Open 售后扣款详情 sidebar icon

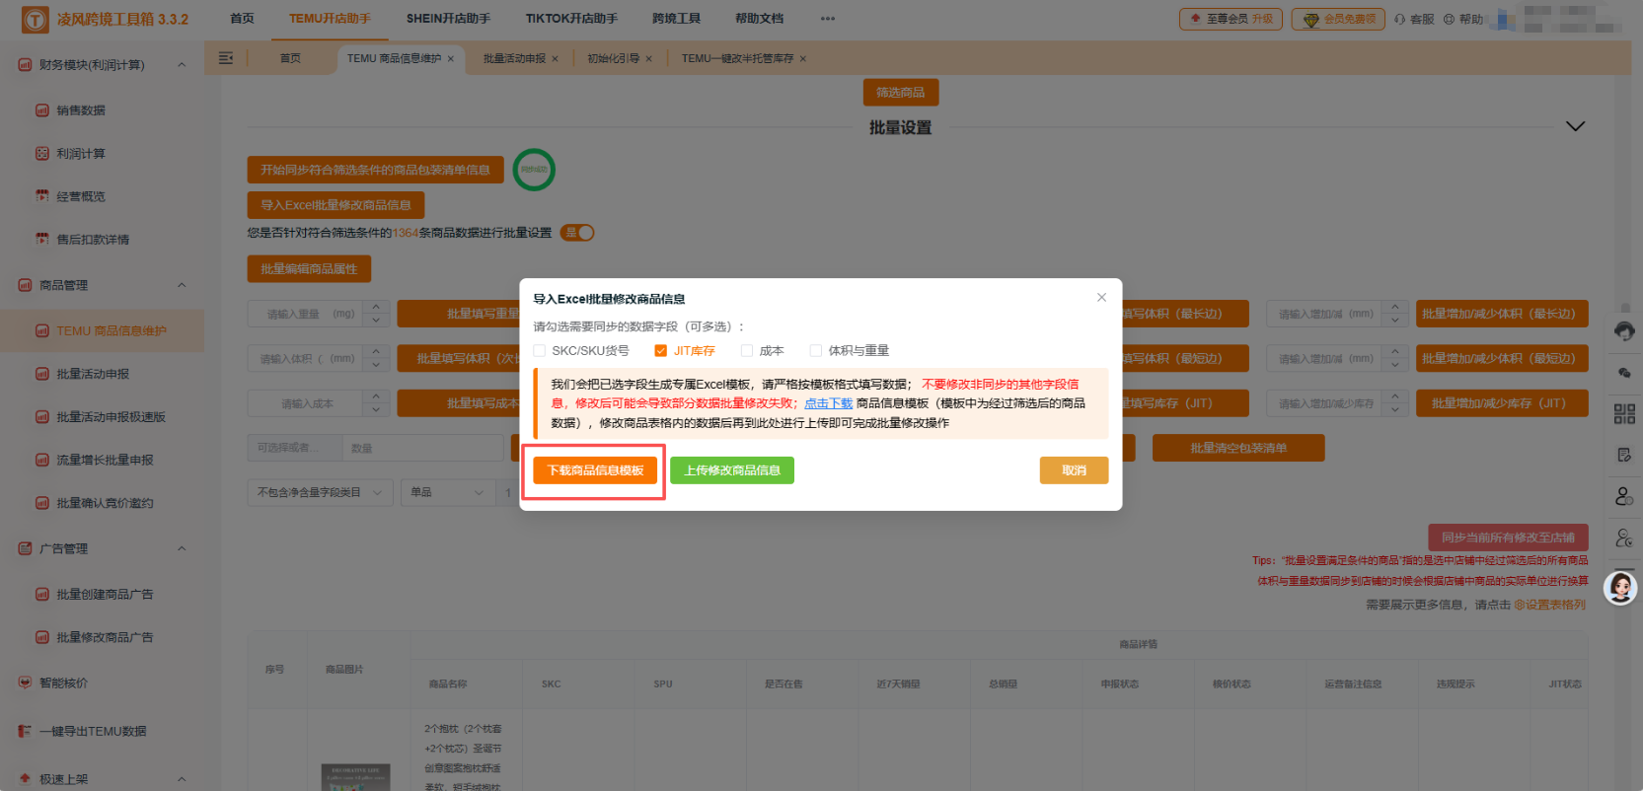point(42,240)
